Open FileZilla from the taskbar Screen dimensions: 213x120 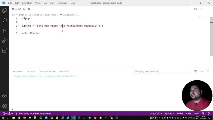point(95,118)
